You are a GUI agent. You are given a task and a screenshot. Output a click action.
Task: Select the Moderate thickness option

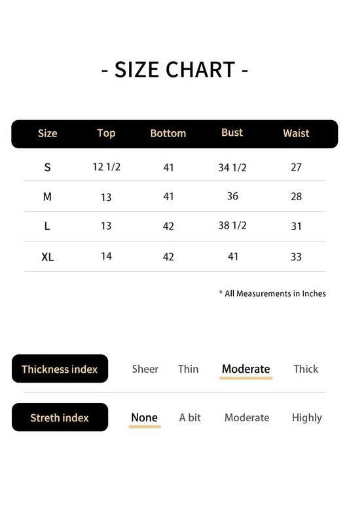pyautogui.click(x=246, y=369)
